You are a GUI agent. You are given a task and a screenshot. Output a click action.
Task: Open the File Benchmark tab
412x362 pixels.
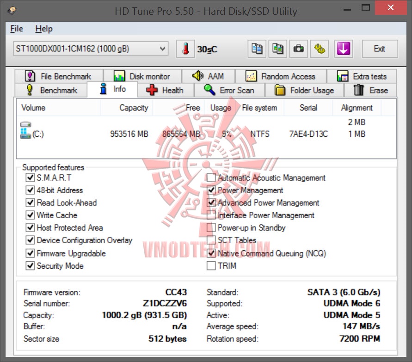59,76
